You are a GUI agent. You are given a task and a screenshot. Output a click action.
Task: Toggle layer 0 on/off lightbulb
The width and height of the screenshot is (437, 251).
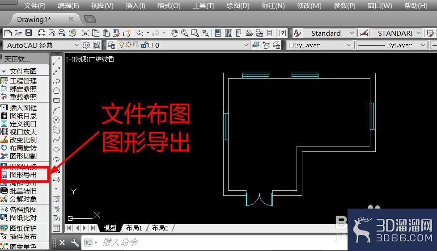point(122,45)
